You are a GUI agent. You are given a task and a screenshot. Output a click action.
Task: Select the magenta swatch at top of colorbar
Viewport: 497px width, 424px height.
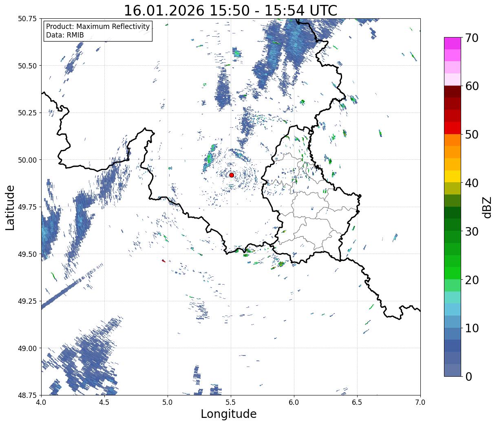coord(453,43)
